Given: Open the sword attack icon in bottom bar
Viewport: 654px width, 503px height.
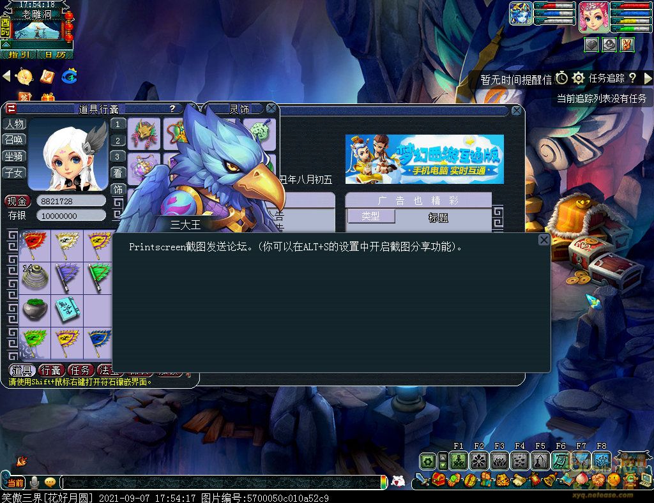Looking at the screenshot, I should point(423,481).
